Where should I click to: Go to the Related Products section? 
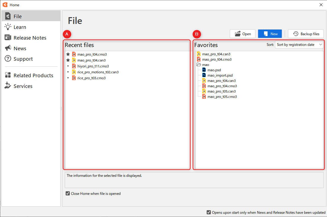(x=33, y=75)
